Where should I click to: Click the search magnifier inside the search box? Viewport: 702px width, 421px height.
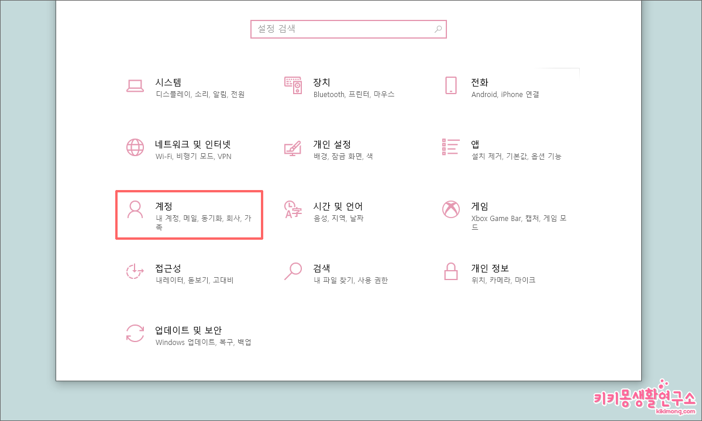[x=439, y=29]
